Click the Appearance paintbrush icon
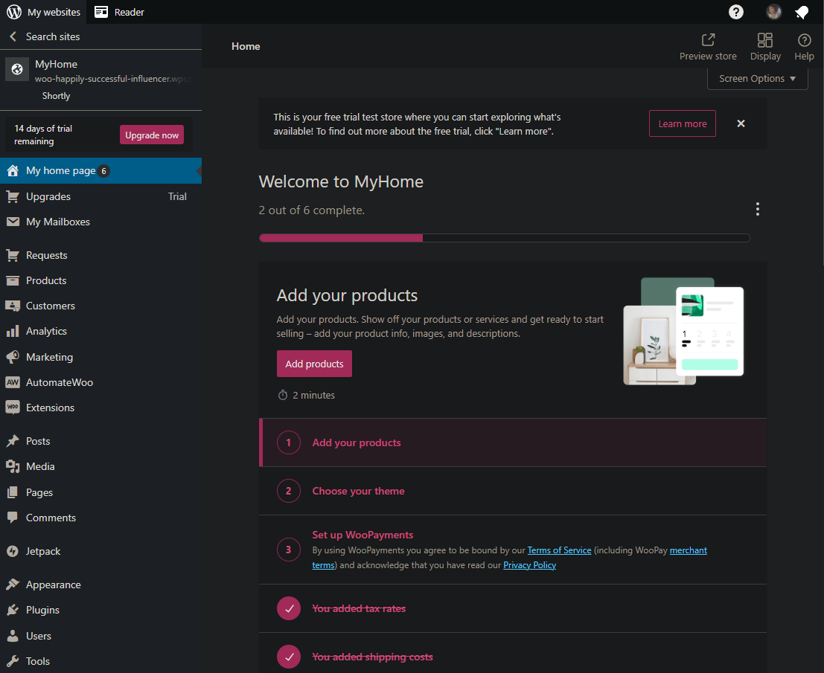824x673 pixels. click(x=13, y=585)
